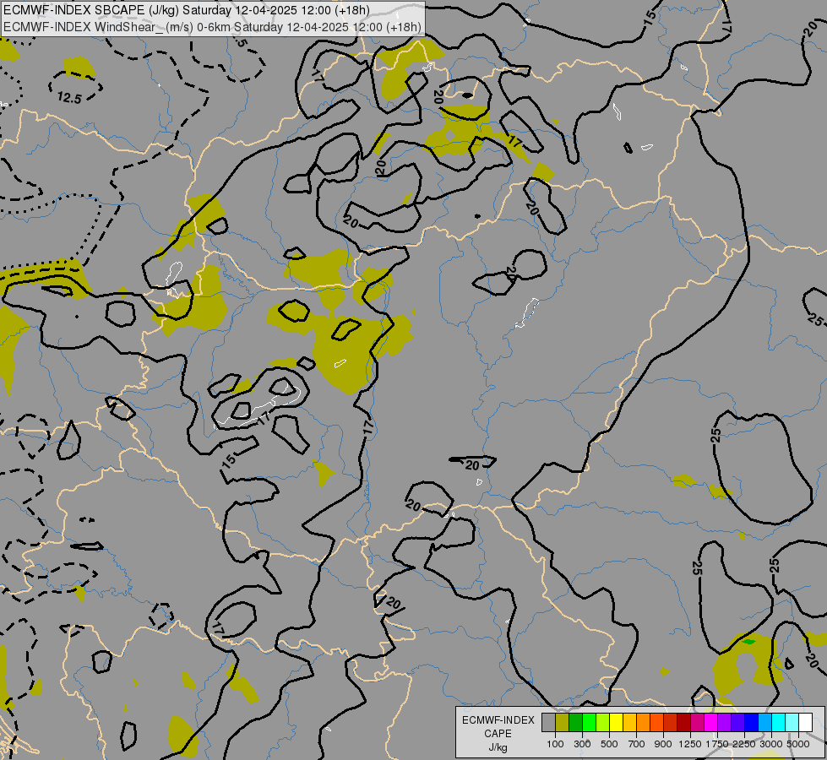Click the '300' legend scale value
The image size is (827, 760).
(x=582, y=744)
